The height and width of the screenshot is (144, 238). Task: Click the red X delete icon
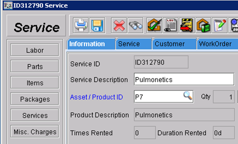[119, 25]
